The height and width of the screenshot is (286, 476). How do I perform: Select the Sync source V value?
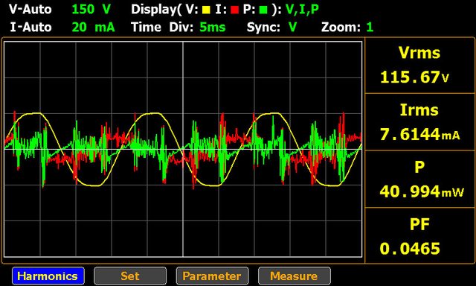point(292,28)
